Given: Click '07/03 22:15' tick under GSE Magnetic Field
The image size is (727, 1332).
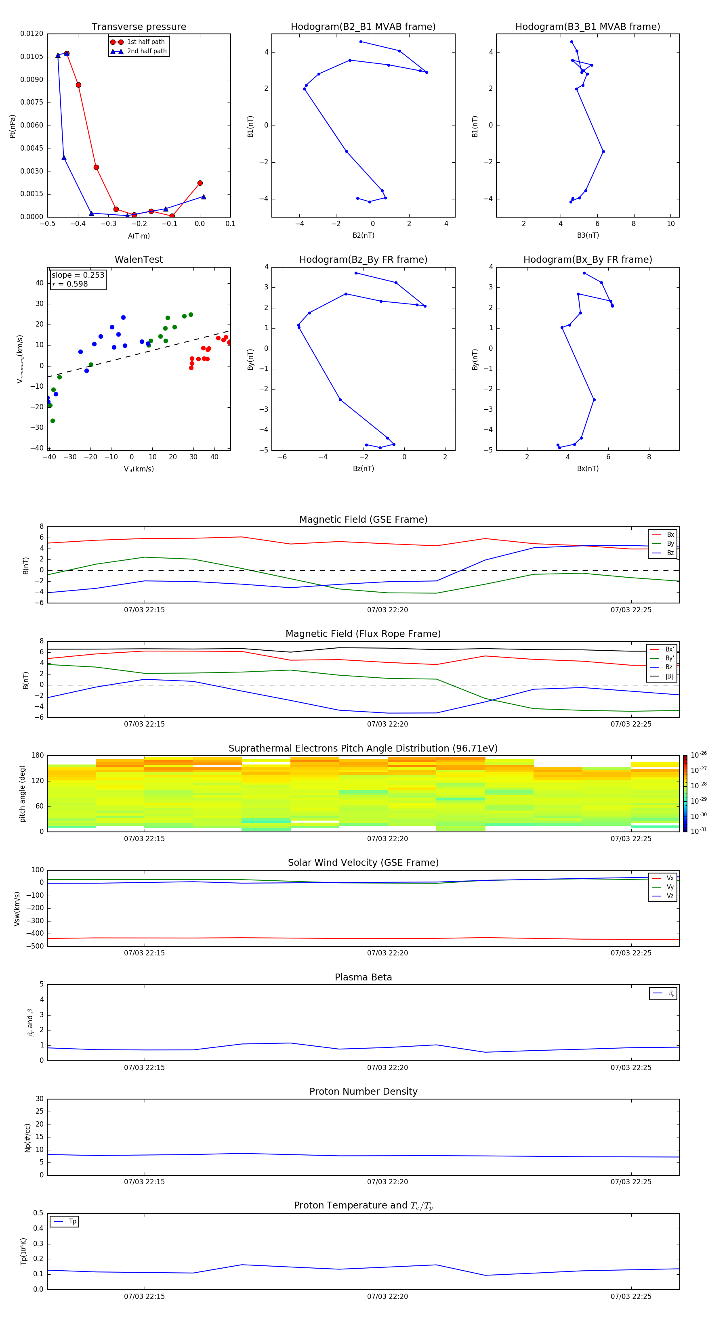Looking at the screenshot, I should [x=144, y=610].
